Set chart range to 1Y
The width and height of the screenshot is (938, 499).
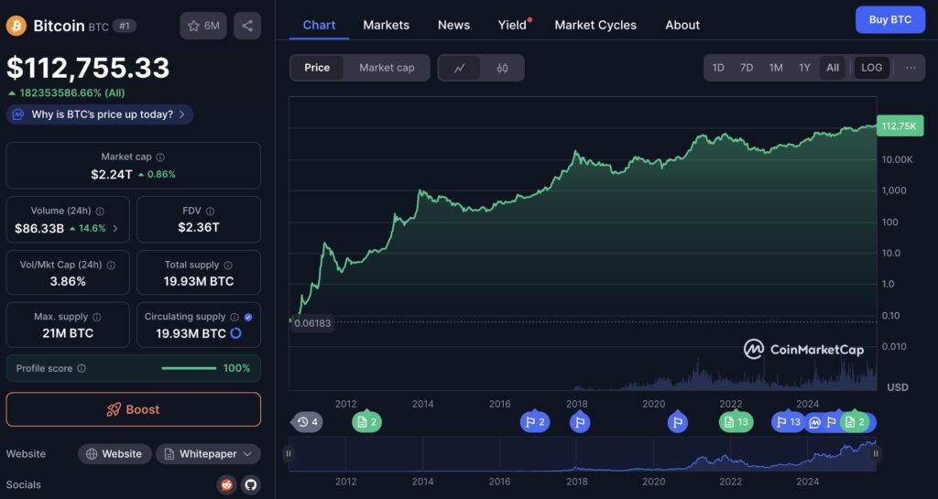click(804, 68)
